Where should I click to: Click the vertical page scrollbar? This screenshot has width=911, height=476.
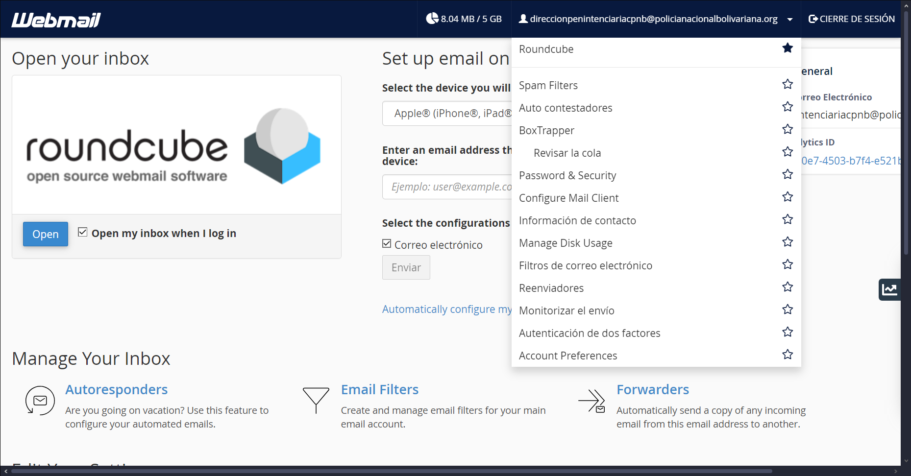tap(906, 132)
